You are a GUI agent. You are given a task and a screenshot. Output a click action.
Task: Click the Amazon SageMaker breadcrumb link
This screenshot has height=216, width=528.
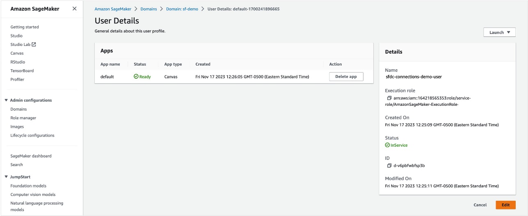click(x=114, y=9)
